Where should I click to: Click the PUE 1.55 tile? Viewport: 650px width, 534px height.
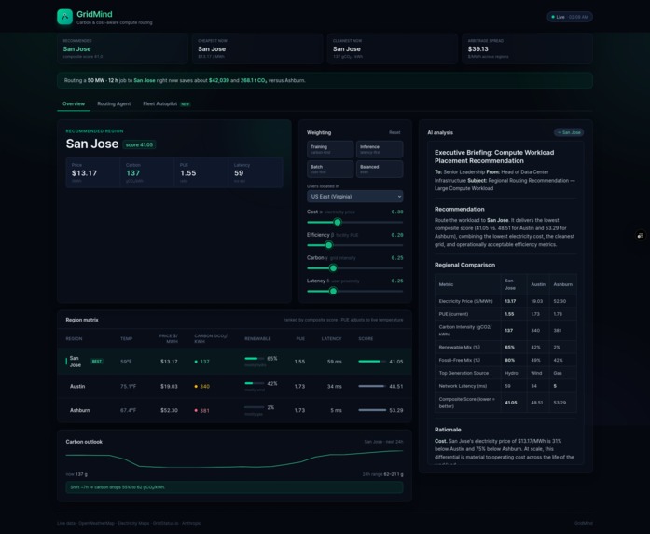[201, 172]
